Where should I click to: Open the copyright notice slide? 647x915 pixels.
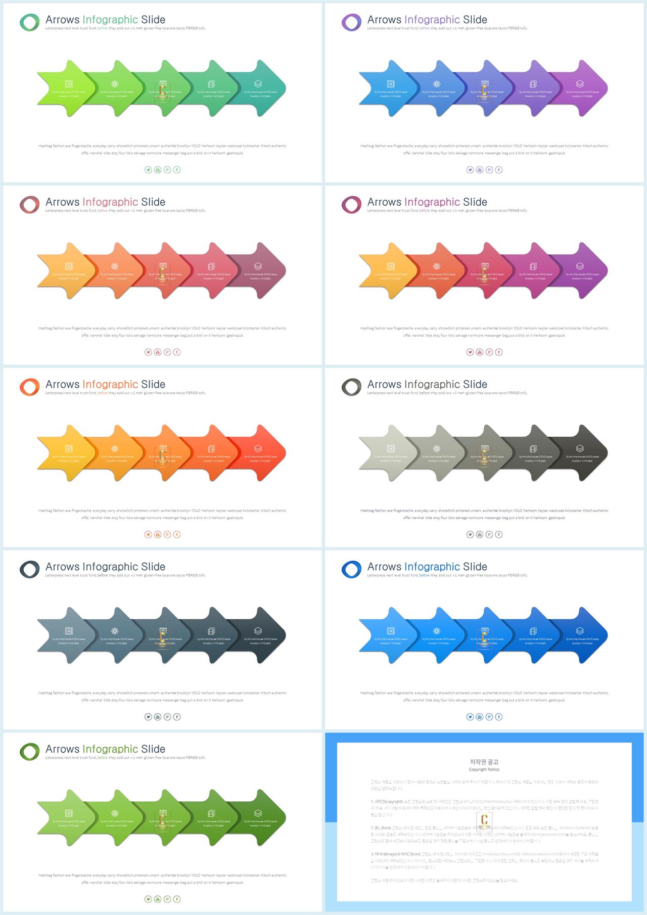(484, 822)
